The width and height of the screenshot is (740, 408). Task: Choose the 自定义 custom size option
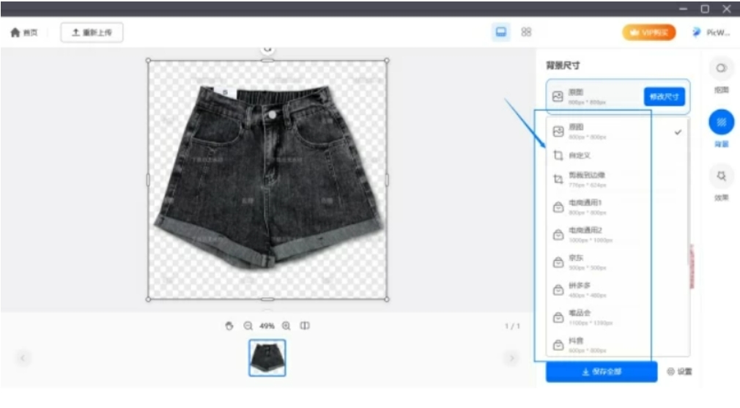coord(618,155)
